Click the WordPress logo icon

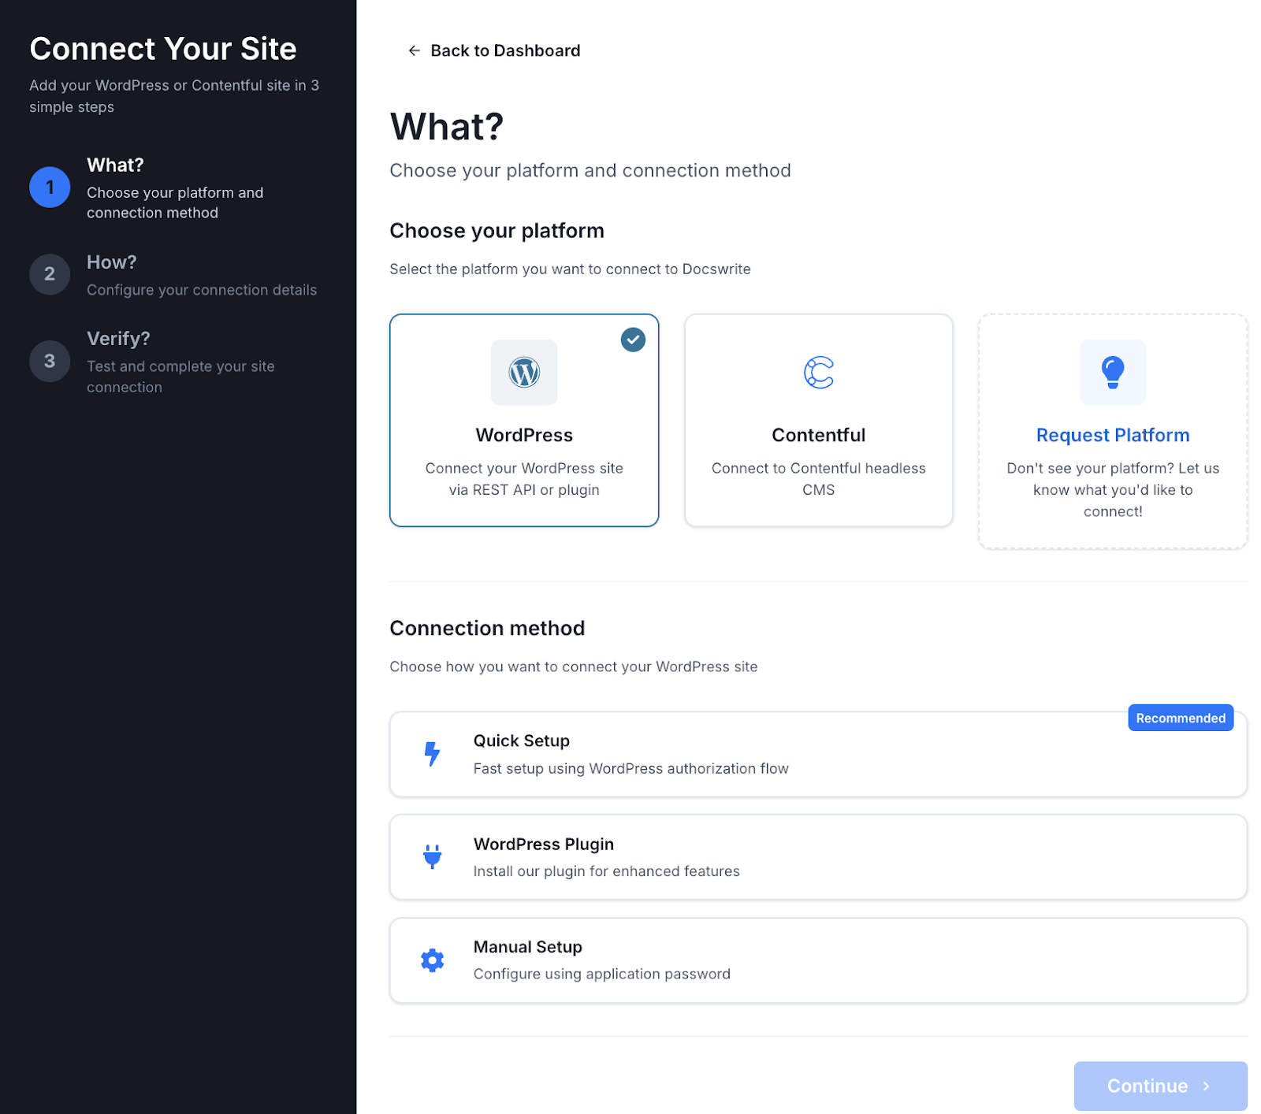(x=524, y=372)
